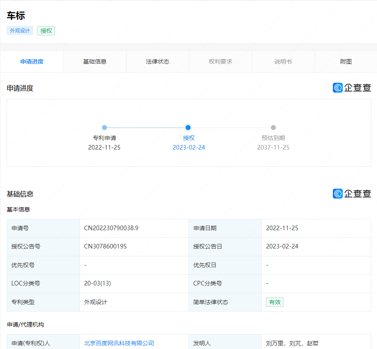Click the 专利申请 timeline dot

[x=104, y=128]
